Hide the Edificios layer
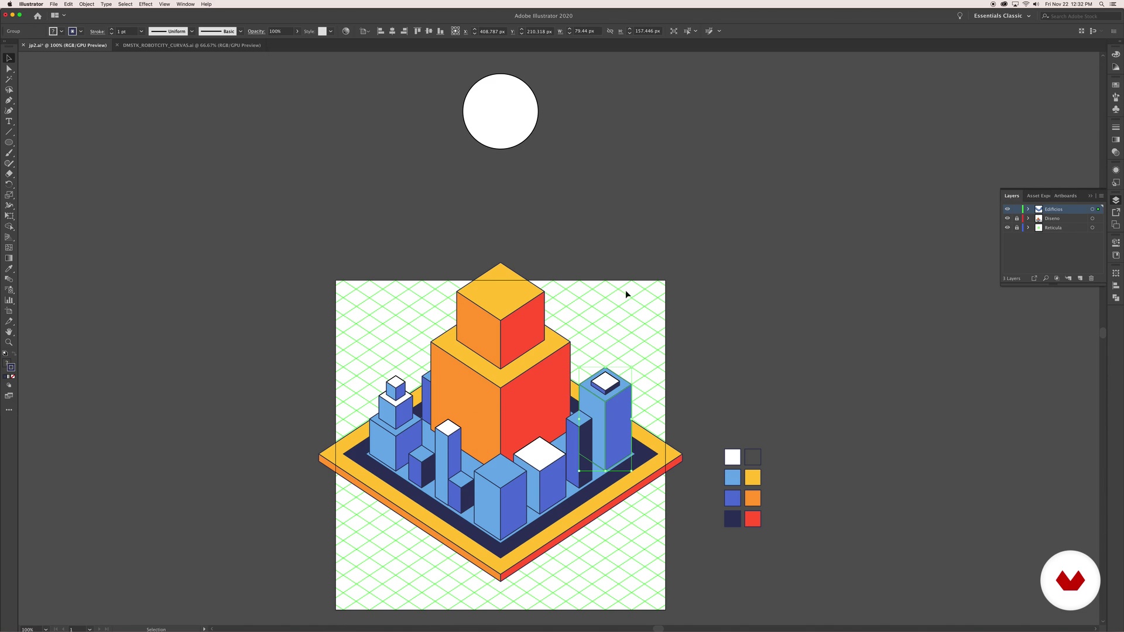The height and width of the screenshot is (632, 1124). (1008, 209)
